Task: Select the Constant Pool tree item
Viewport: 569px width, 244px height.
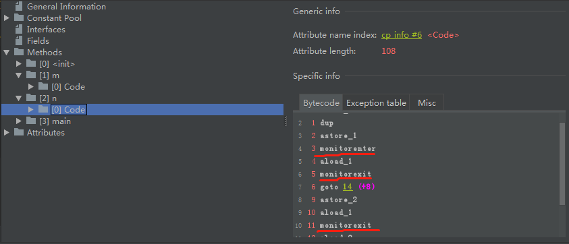Action: (55, 18)
